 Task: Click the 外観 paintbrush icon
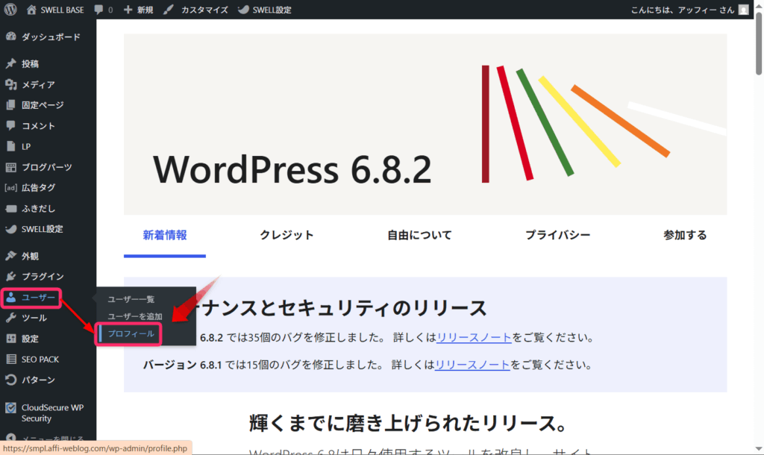point(10,256)
